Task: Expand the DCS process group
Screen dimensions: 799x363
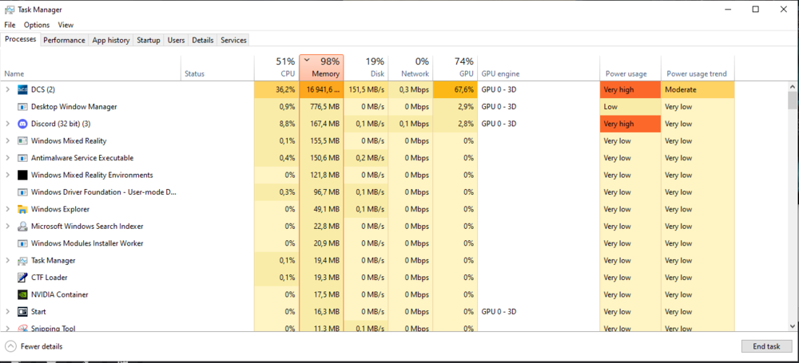Action: click(x=8, y=89)
